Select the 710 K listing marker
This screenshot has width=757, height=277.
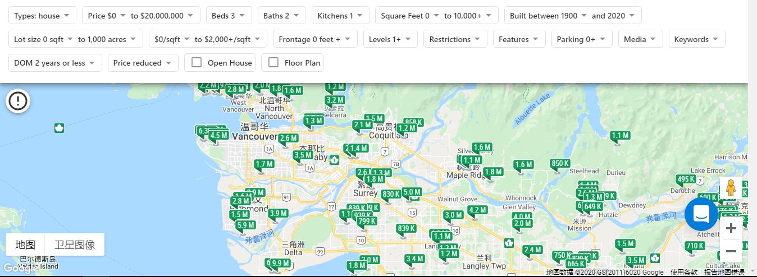pyautogui.click(x=695, y=246)
